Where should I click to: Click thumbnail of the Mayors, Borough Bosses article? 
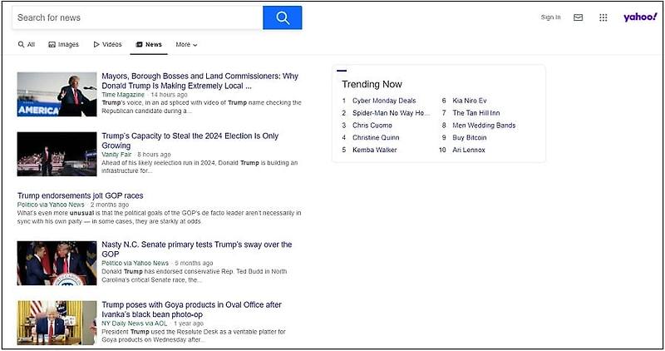coord(57,94)
